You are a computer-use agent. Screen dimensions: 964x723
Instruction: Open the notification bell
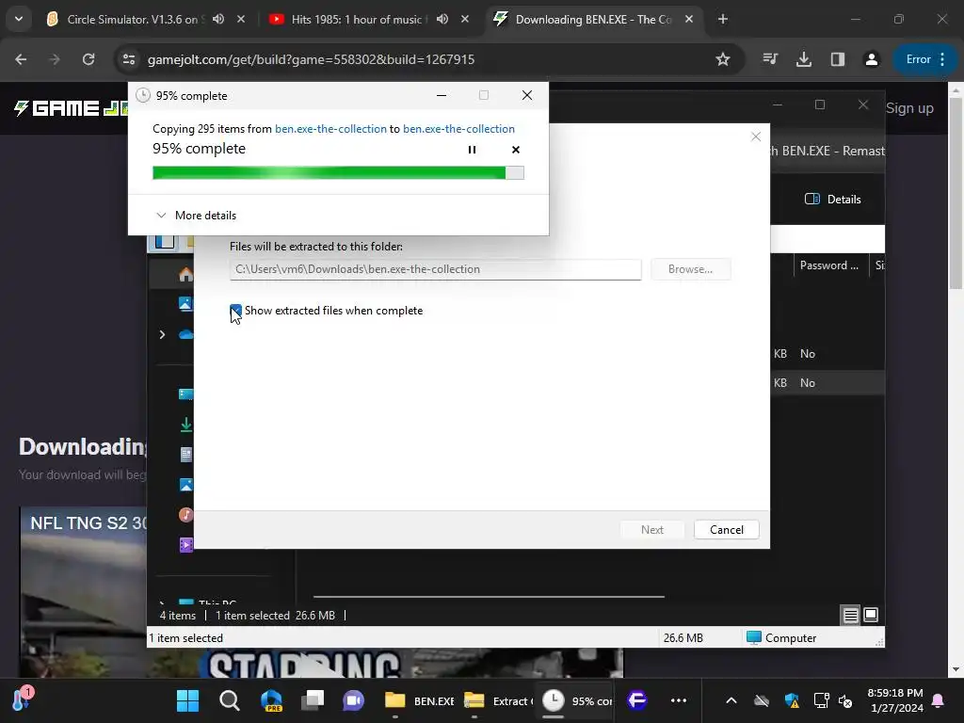click(939, 700)
